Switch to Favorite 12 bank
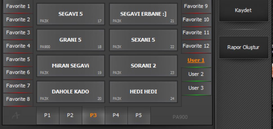 pyautogui.click(x=196, y=45)
